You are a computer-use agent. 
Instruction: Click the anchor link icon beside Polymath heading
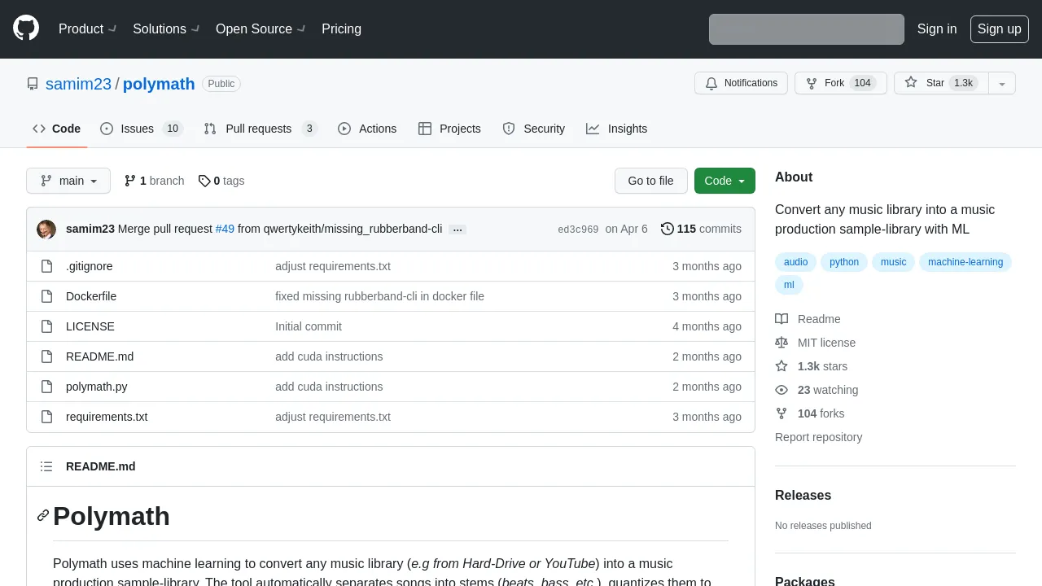[x=43, y=515]
